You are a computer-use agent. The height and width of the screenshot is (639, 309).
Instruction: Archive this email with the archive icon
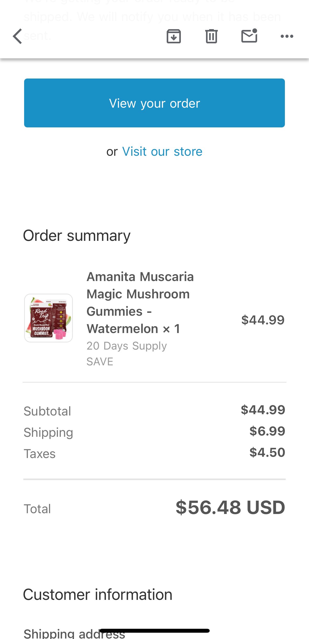(174, 36)
